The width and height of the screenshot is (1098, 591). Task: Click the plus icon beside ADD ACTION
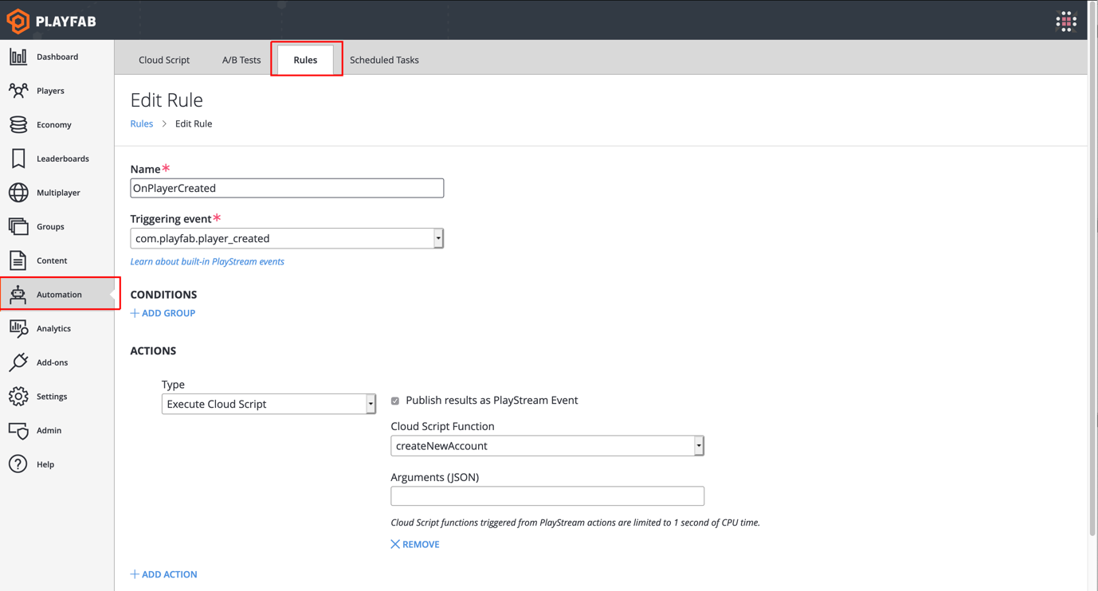click(135, 574)
